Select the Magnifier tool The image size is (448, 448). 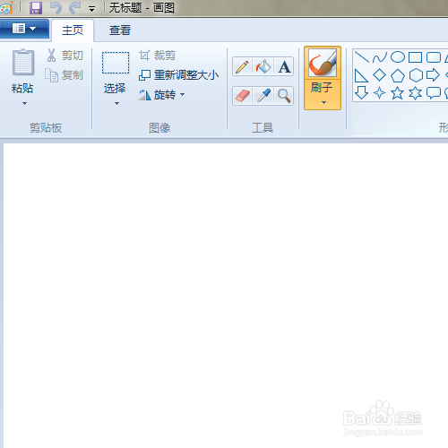pyautogui.click(x=284, y=96)
